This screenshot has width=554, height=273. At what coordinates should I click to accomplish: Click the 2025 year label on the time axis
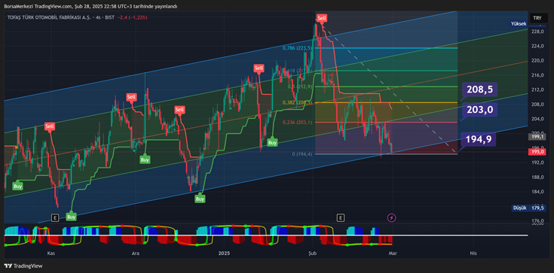click(x=224, y=253)
